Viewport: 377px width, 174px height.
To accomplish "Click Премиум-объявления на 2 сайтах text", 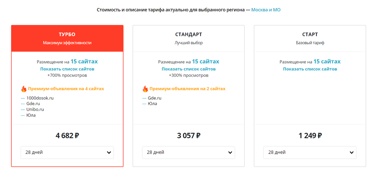I will pos(187,89).
